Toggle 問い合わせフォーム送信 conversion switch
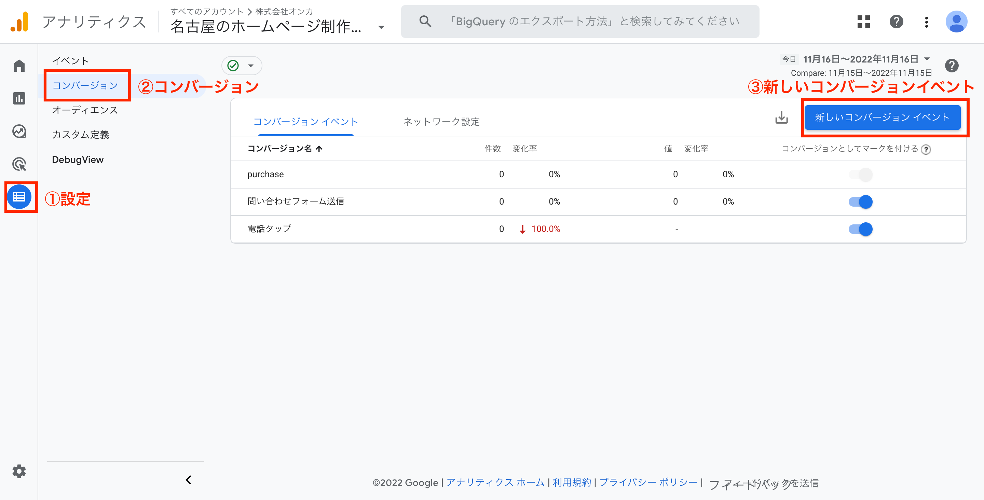This screenshot has width=984, height=500. [x=860, y=202]
